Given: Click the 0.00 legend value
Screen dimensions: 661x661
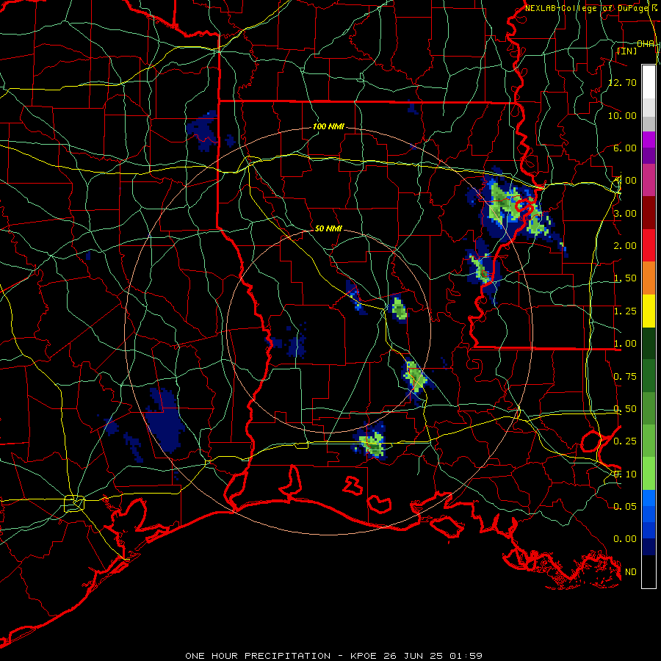Looking at the screenshot, I should click(625, 539).
